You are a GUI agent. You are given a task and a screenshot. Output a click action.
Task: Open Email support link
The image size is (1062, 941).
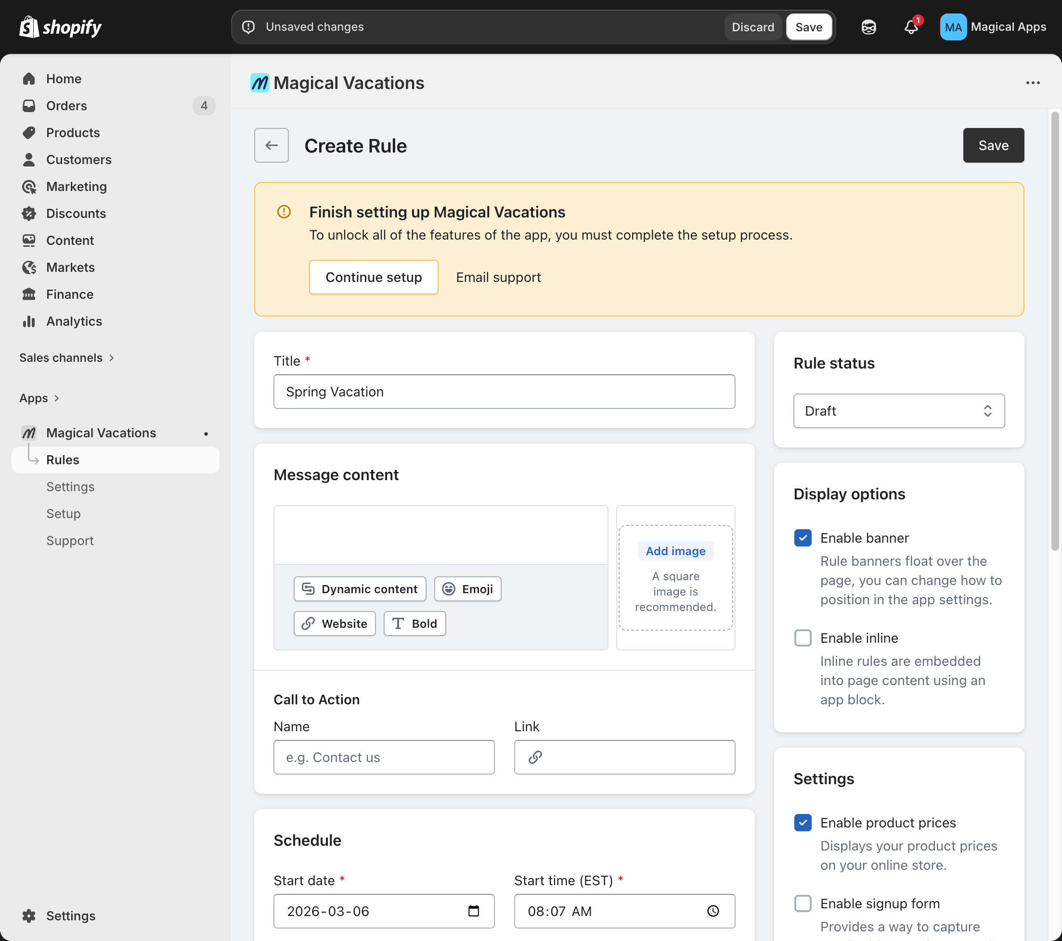coord(497,277)
